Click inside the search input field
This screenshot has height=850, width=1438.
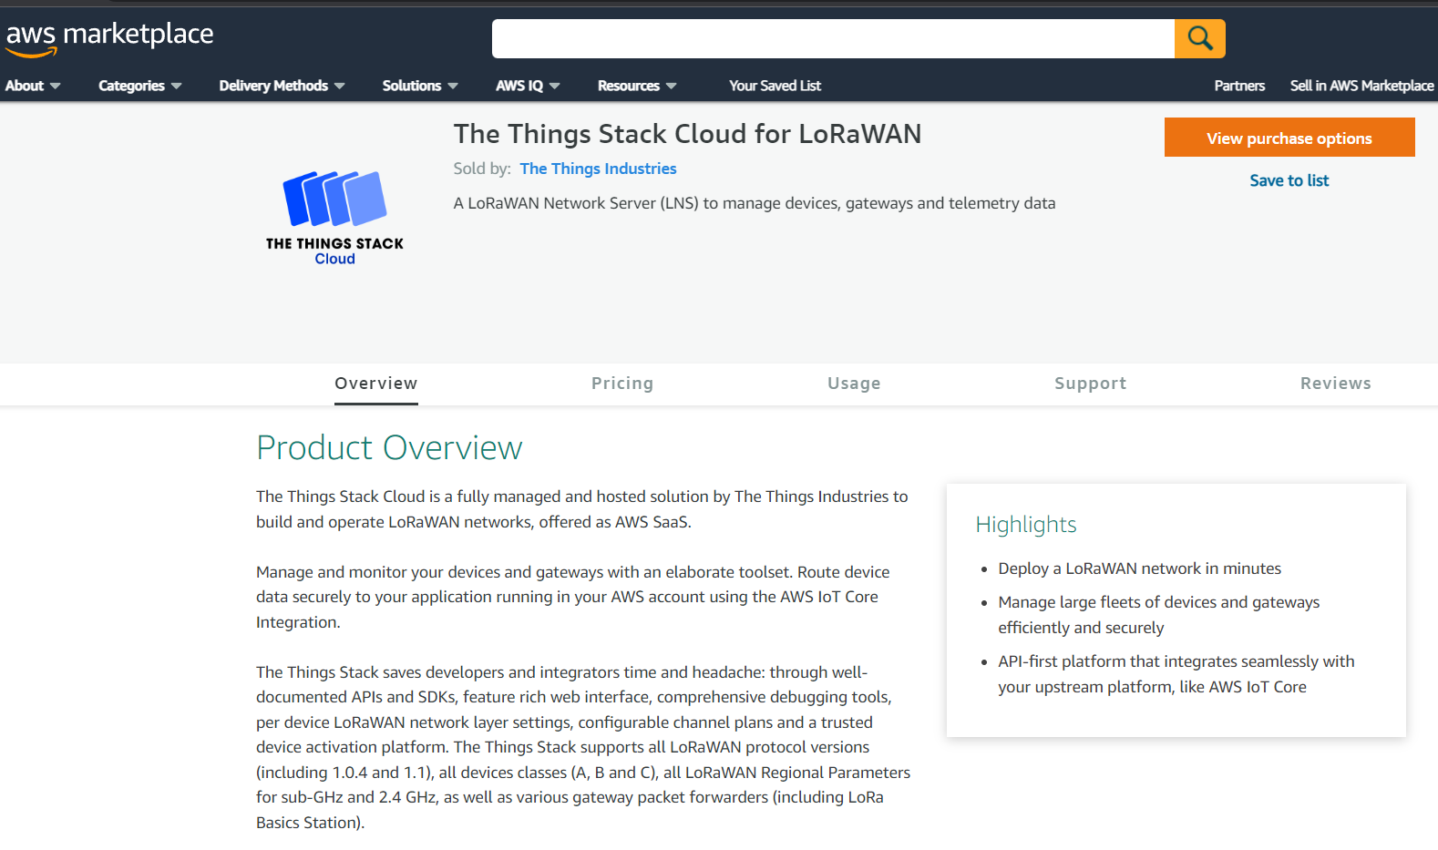pyautogui.click(x=833, y=38)
